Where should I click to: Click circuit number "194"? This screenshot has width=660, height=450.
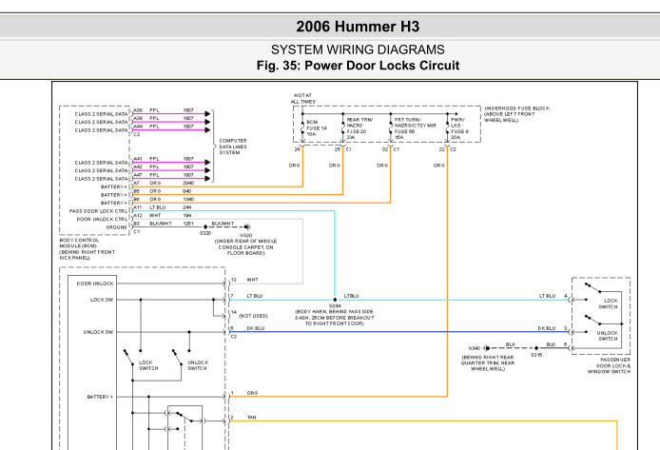pyautogui.click(x=187, y=216)
